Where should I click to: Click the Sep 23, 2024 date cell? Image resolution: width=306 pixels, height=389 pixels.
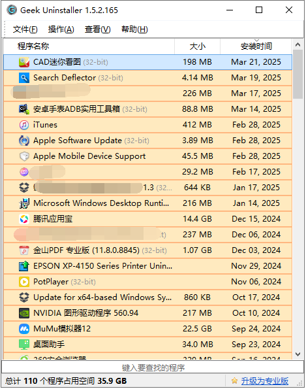[x=256, y=345]
